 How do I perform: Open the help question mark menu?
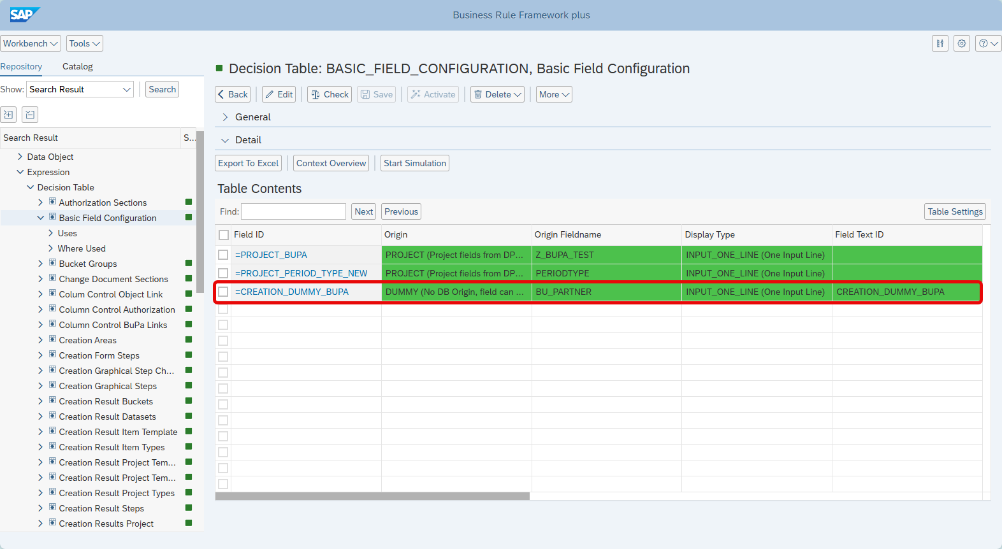click(x=988, y=43)
